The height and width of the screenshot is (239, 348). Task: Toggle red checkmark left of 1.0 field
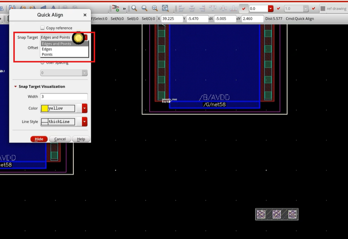(x=279, y=9)
